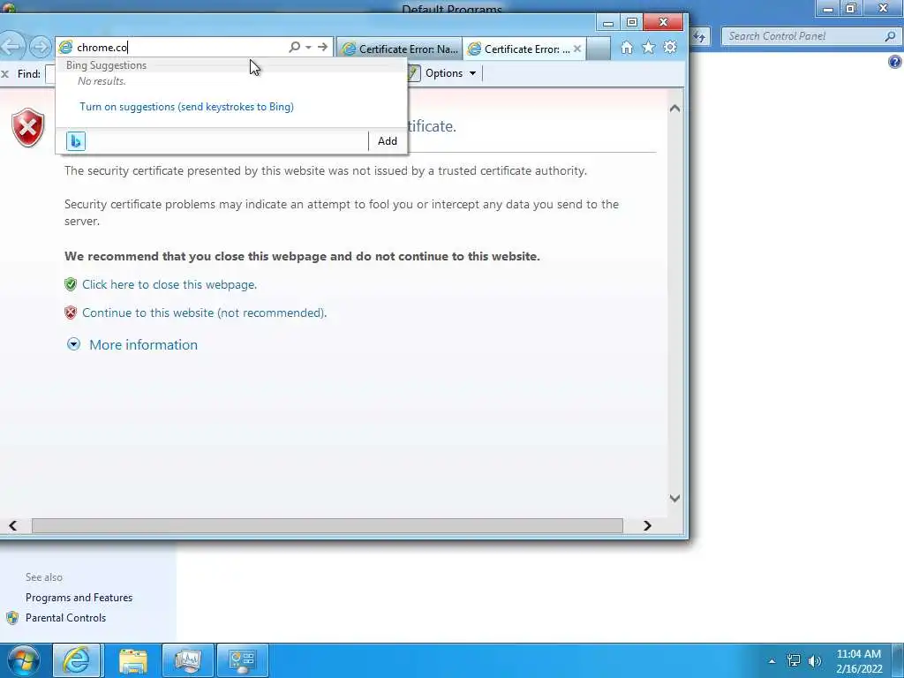Click the Control Panel search magnifier
Viewport: 904px width, 678px height.
890,36
